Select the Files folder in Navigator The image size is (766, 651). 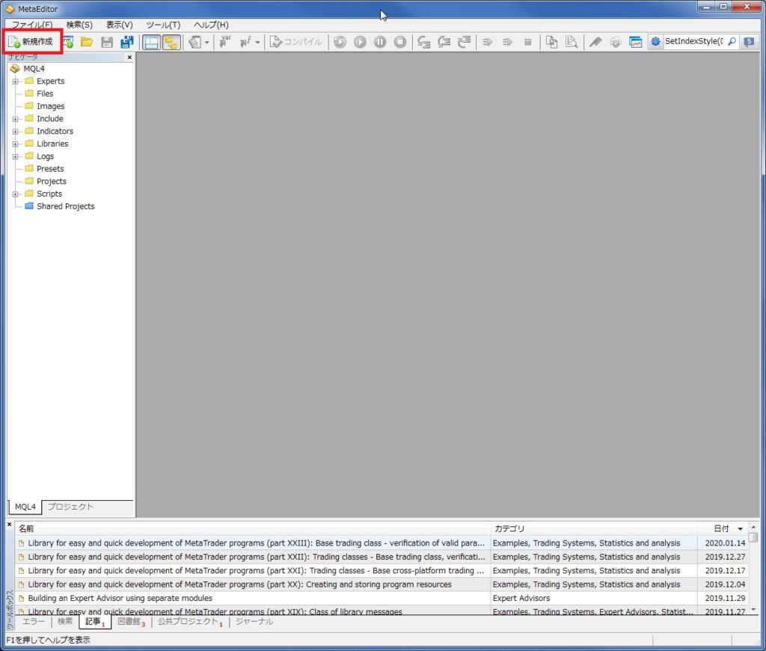[45, 93]
